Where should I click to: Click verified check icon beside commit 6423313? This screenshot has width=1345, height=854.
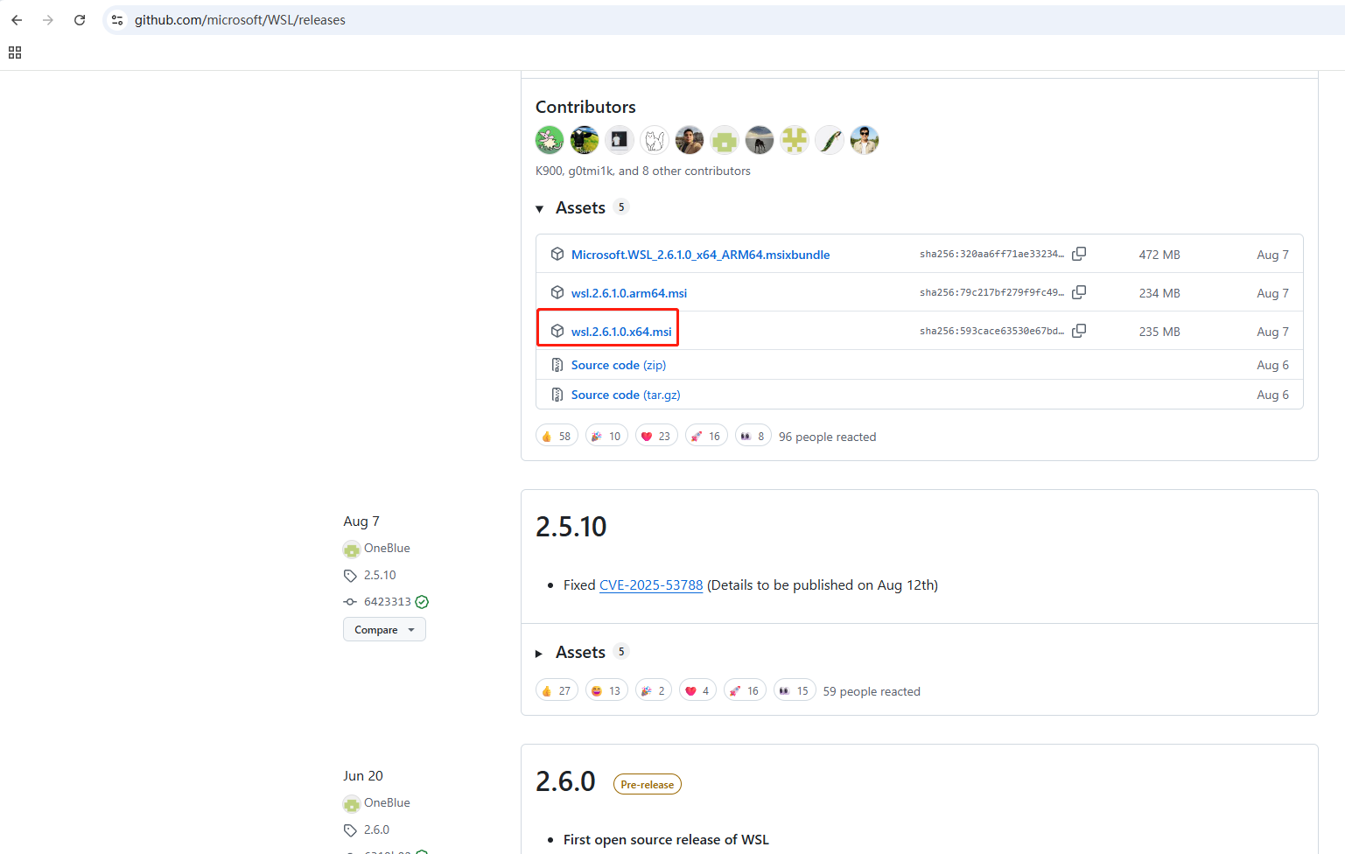[x=422, y=601]
